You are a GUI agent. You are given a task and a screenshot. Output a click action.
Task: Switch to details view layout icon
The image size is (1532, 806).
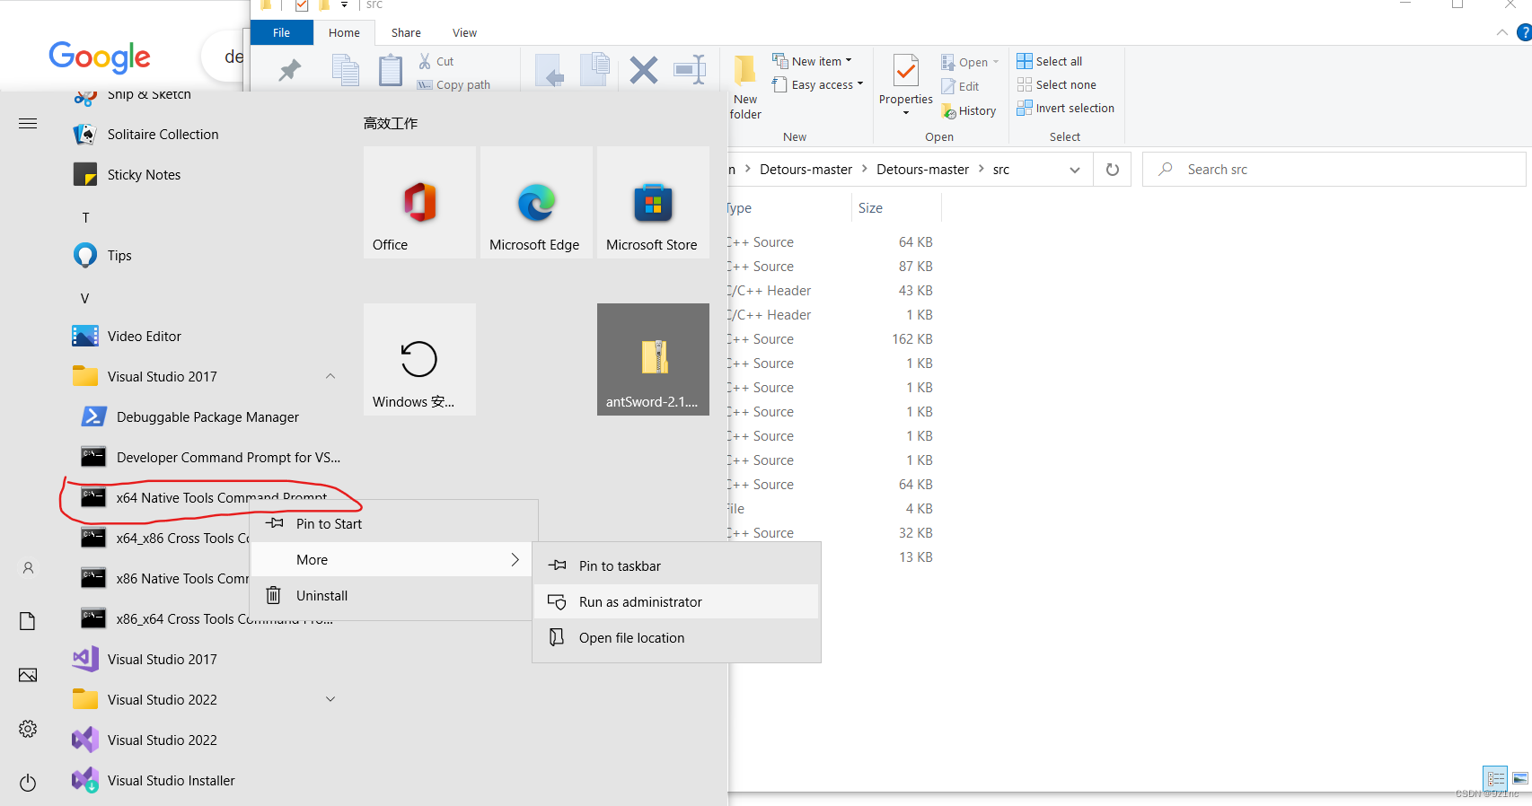pos(1496,778)
